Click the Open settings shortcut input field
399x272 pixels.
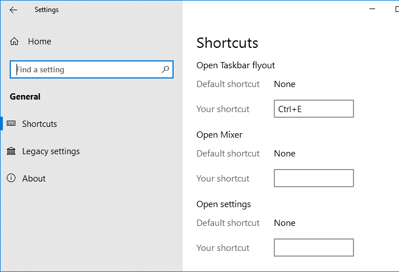[x=314, y=248]
